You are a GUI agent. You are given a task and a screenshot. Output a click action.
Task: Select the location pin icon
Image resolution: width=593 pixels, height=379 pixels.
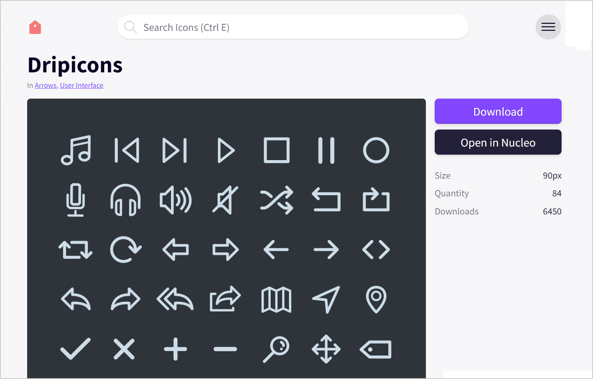(376, 299)
